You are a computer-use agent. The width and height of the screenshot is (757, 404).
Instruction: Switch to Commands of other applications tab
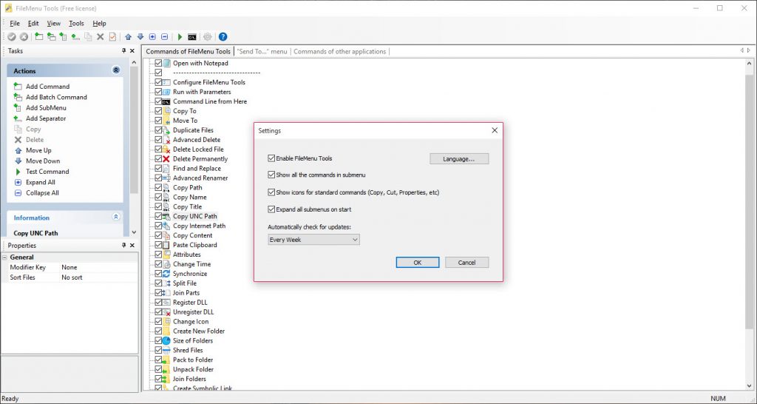340,51
